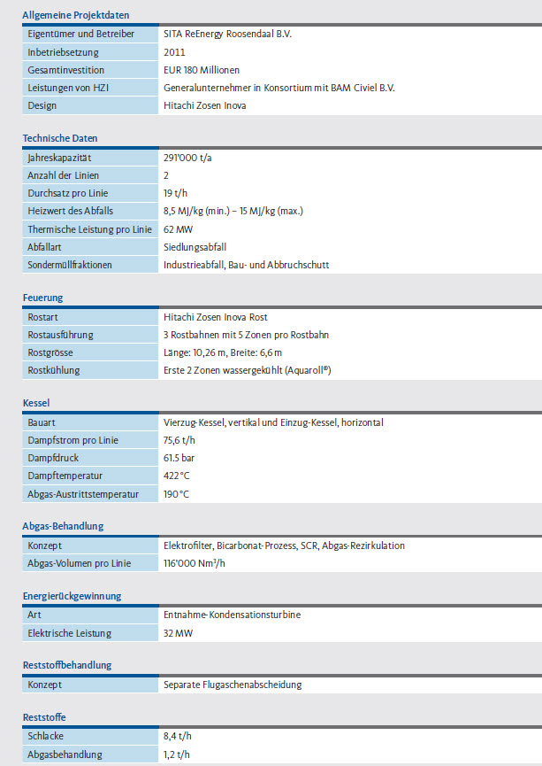Click the 'Rostkühlung' row label

coord(54,370)
